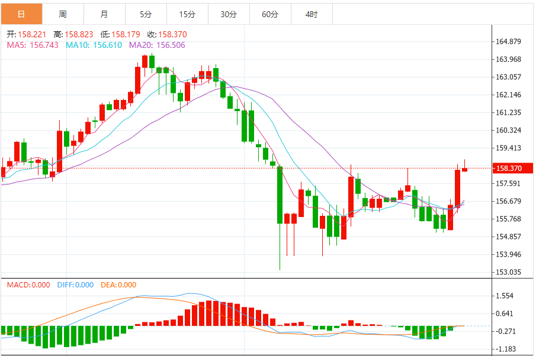The height and width of the screenshot is (356, 536).
Task: Click the 164.879 price axis label
Action: coord(508,41)
